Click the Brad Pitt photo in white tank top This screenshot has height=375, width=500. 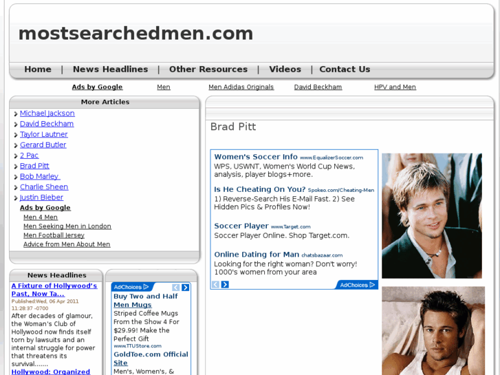click(x=433, y=331)
